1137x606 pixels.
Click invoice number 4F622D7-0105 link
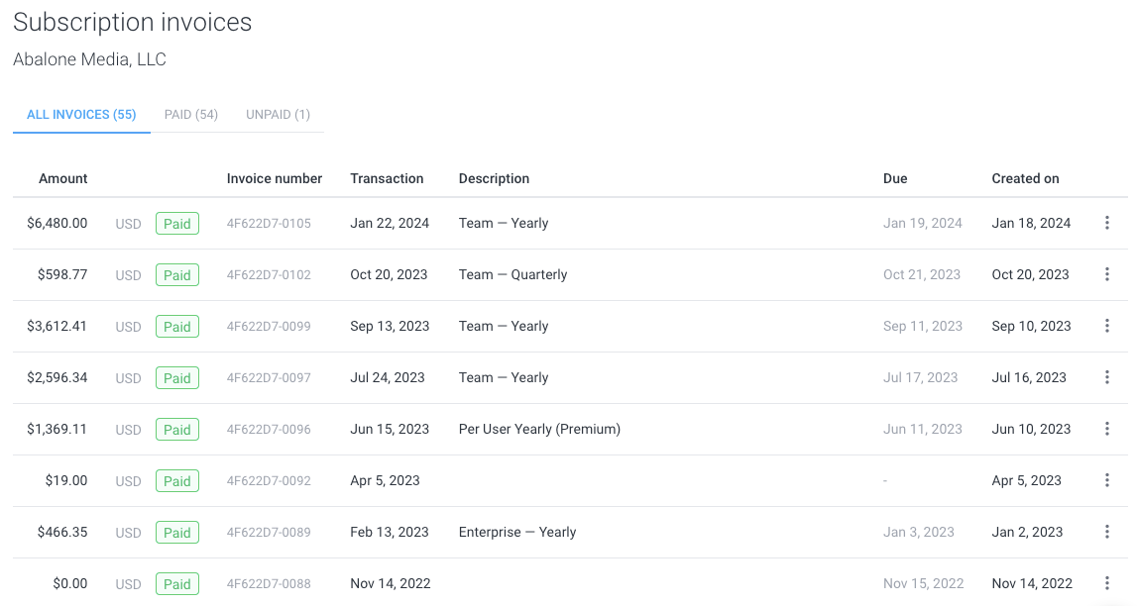point(269,223)
